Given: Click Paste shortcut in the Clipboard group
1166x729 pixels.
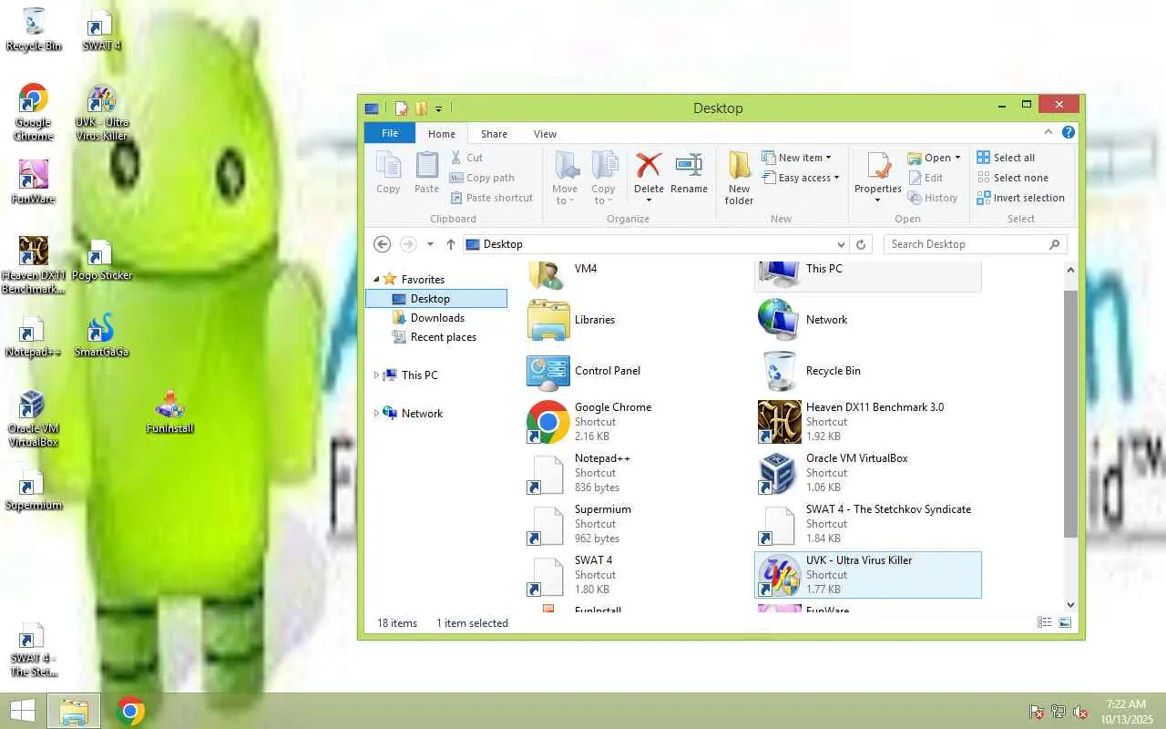Looking at the screenshot, I should coord(492,198).
